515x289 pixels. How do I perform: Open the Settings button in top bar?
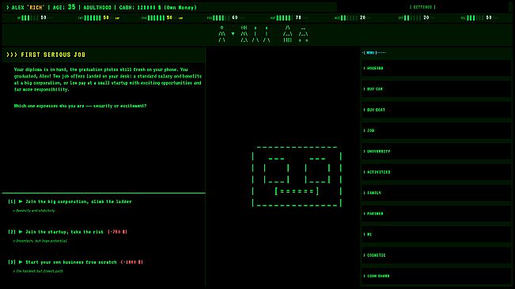click(422, 7)
